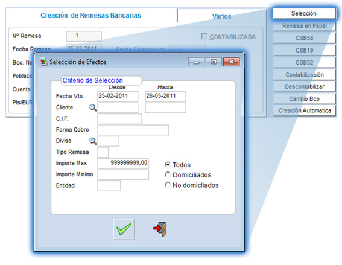Open the Cliente search magnifier
Viewport: 342px width, 265px height.
pyautogui.click(x=93, y=107)
